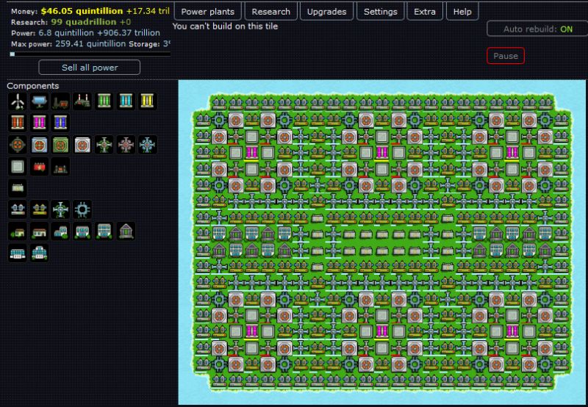Click the power storage progress bar
The width and height of the screenshot is (588, 407).
[90, 54]
